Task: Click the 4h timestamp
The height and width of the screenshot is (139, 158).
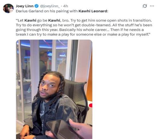Action: [x=65, y=6]
